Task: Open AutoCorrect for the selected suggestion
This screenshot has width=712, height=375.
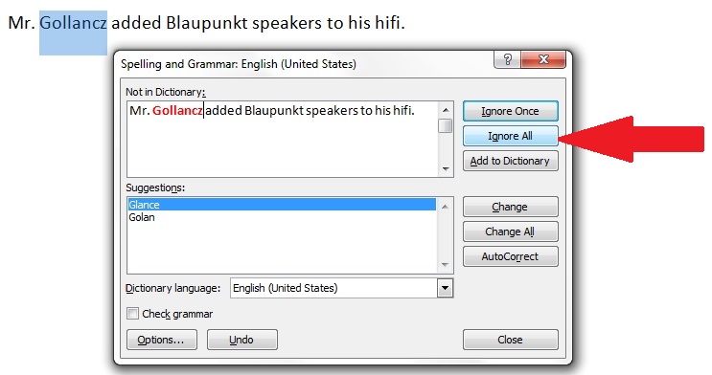Action: point(511,256)
